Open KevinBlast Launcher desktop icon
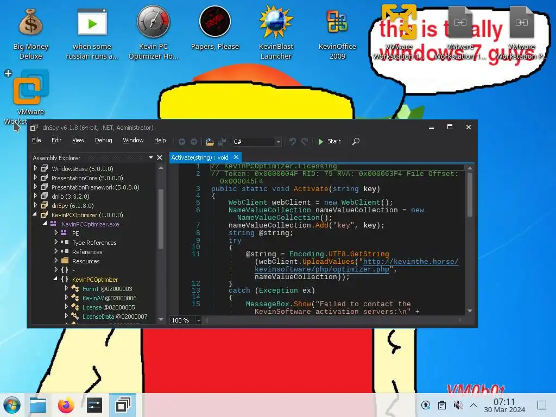Screen dimensions: 556x417 276,33
